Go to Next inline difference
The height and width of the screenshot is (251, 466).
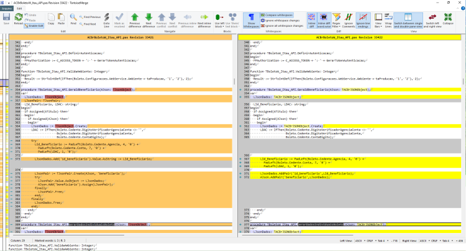204,21
